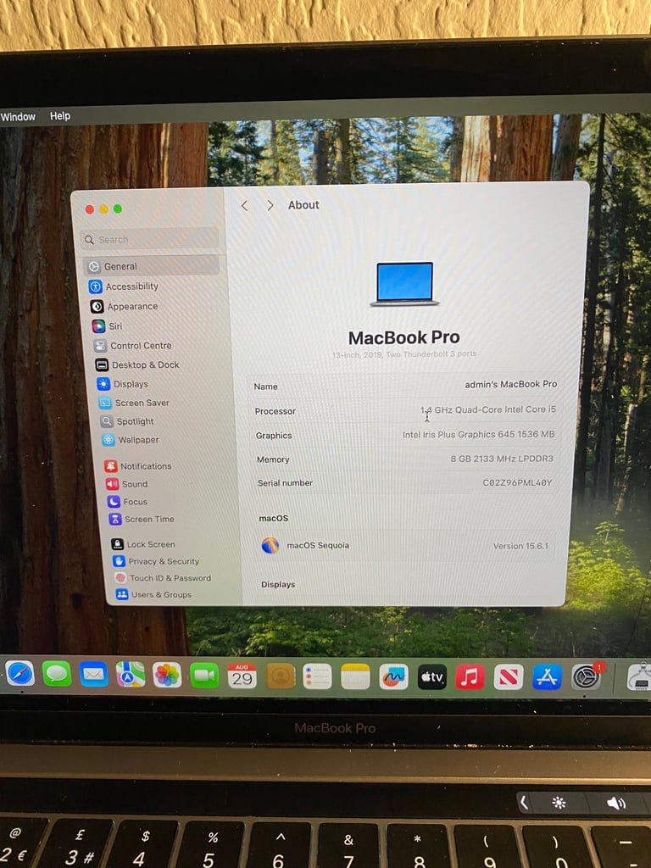Open Mail from the Dock
The width and height of the screenshot is (651, 868).
tap(93, 674)
